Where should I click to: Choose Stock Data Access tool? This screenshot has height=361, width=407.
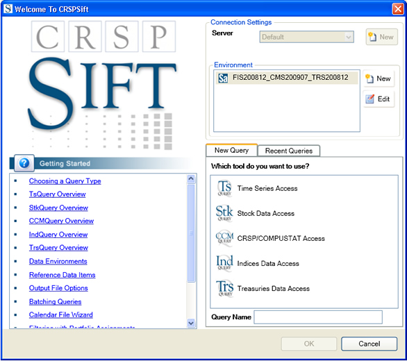click(265, 213)
